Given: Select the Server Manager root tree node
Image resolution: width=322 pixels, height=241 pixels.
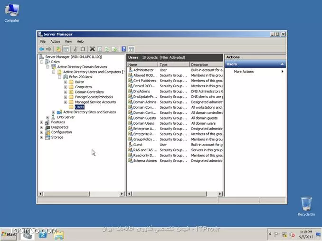Looking at the screenshot, I should tap(74, 57).
